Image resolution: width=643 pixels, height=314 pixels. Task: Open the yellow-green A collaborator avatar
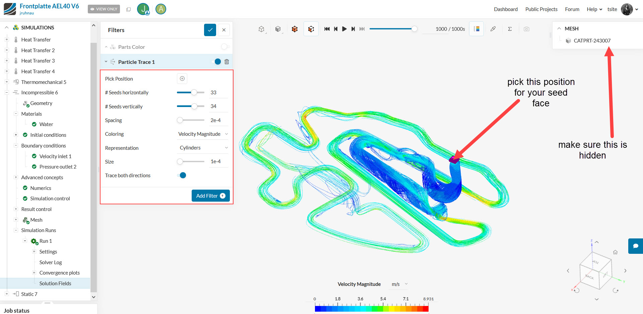[x=161, y=9]
